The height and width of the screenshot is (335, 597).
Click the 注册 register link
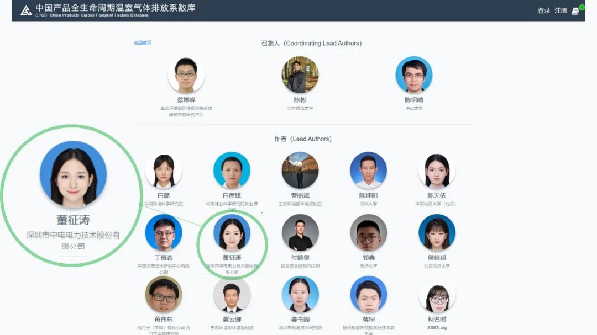[561, 10]
